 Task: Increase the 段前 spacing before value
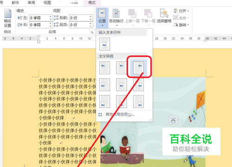[x=90, y=16]
